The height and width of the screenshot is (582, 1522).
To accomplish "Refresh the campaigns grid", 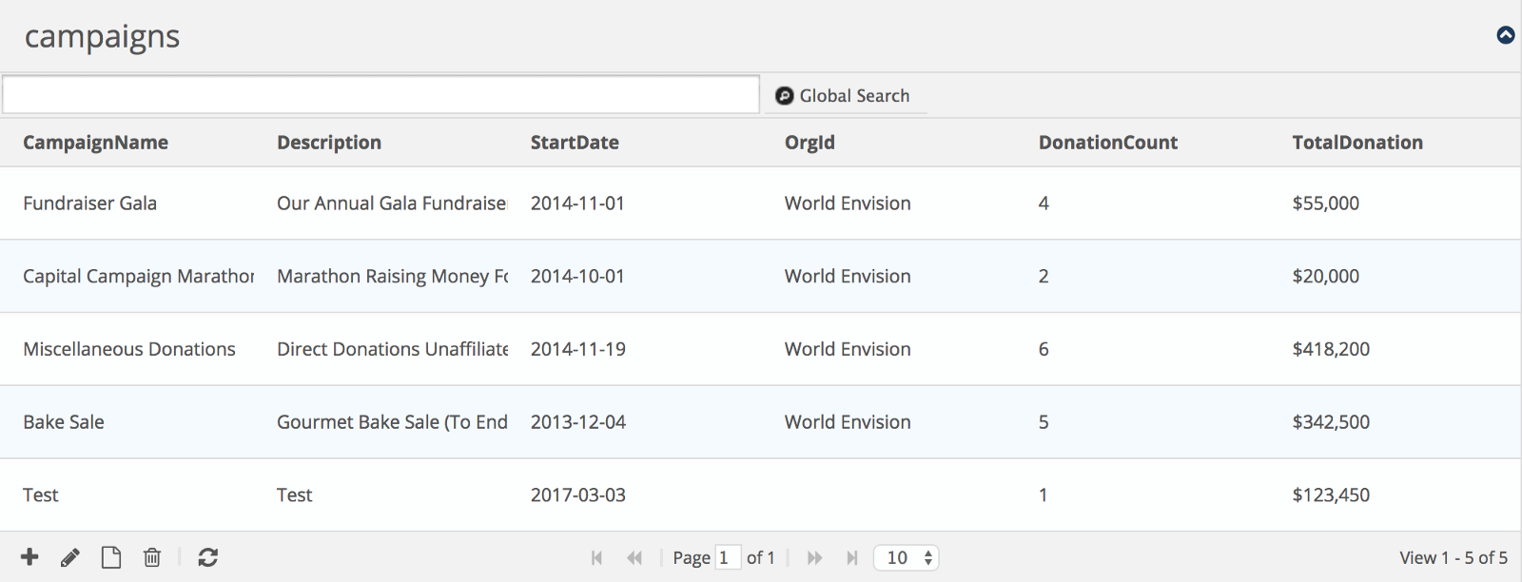I will (x=208, y=557).
